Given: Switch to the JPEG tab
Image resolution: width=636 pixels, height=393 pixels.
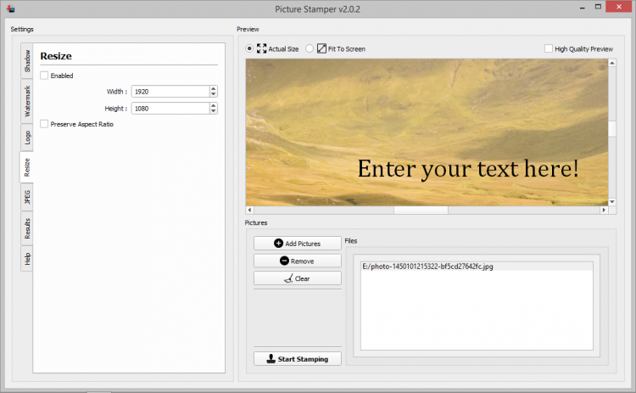Looking at the screenshot, I should click(27, 197).
